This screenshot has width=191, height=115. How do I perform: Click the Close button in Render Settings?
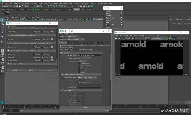(85, 108)
